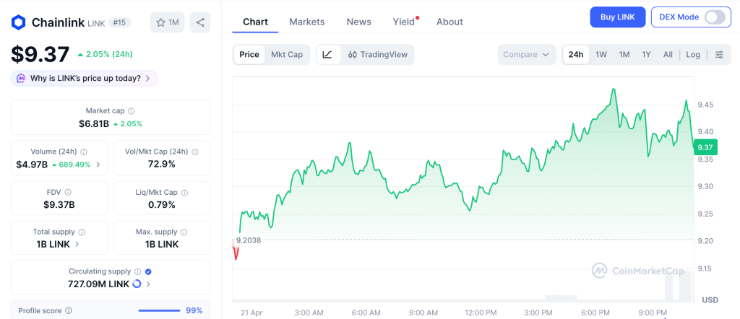This screenshot has height=319, width=740.
Task: Click the Profile score info icon
Action: click(68, 310)
